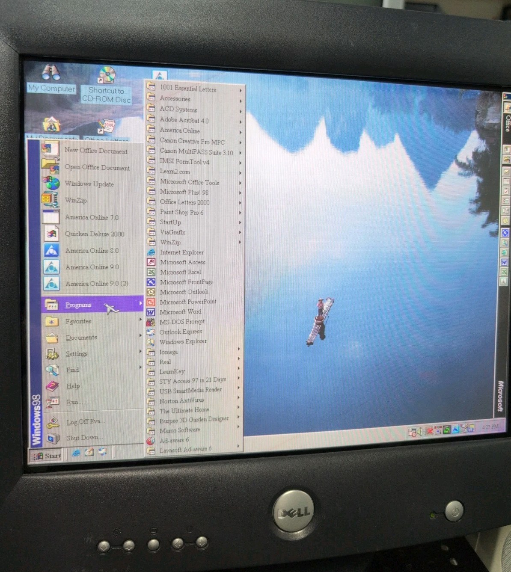Launch Internet Explorer from Programs list

(x=195, y=252)
